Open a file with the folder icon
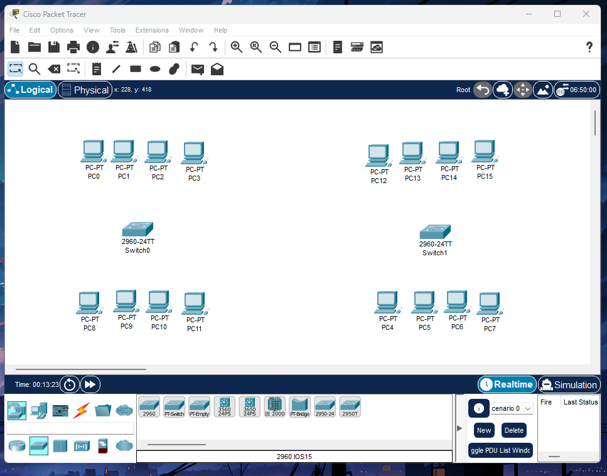Screen dimensions: 607x476 (x=35, y=47)
